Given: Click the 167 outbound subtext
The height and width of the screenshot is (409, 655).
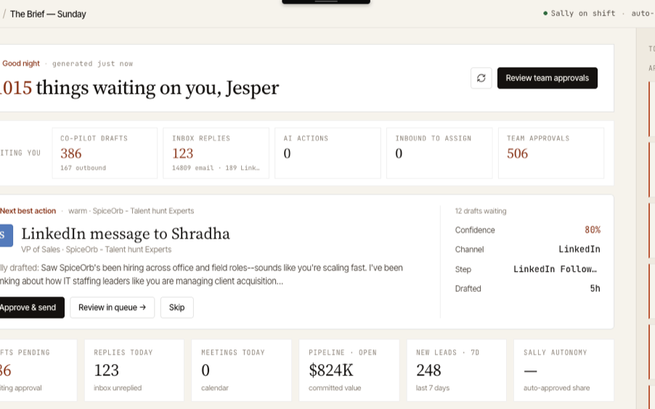Looking at the screenshot, I should pyautogui.click(x=83, y=168).
